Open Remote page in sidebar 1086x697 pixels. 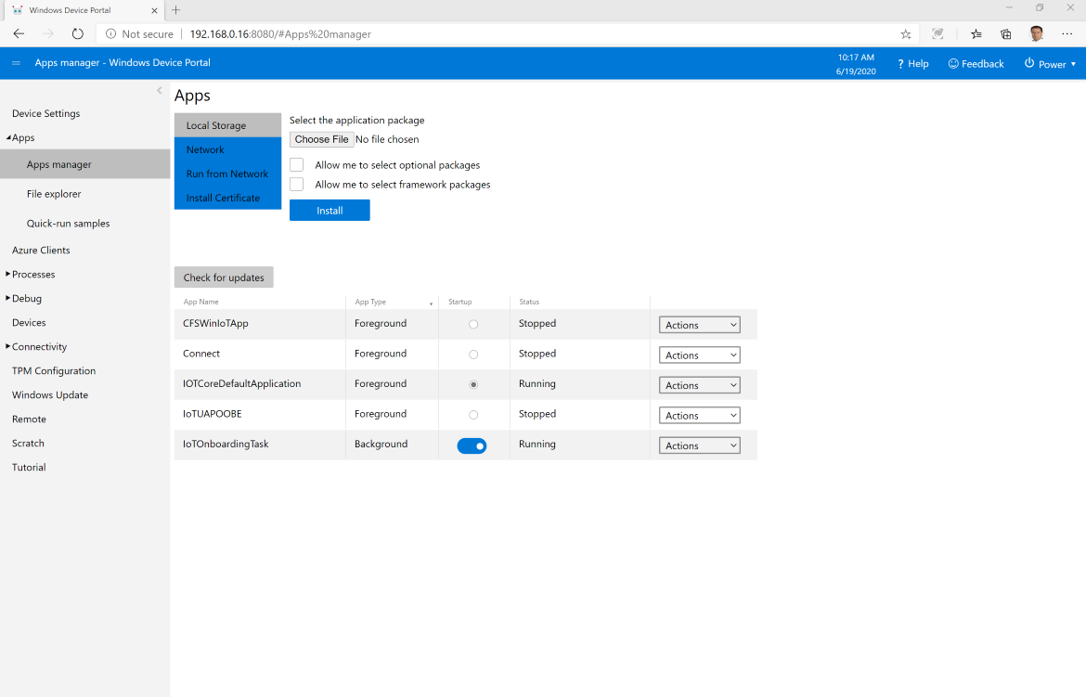[29, 419]
